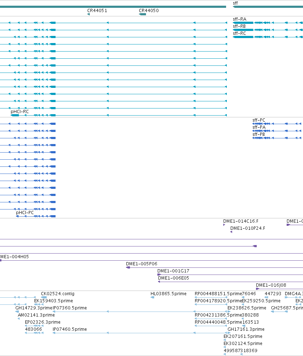Image resolution: width=303 pixels, height=356 pixels.
Task: Select the CR44051 small arrow feature
Action: (88, 14)
